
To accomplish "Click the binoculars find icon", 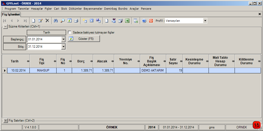I will click(x=55, y=21).
